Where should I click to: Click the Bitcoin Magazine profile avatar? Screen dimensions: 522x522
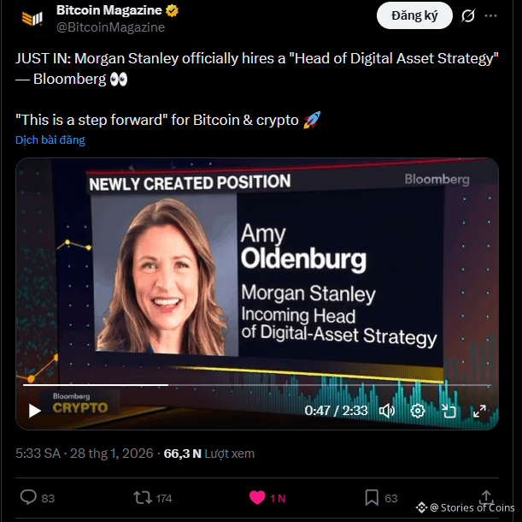pyautogui.click(x=32, y=18)
